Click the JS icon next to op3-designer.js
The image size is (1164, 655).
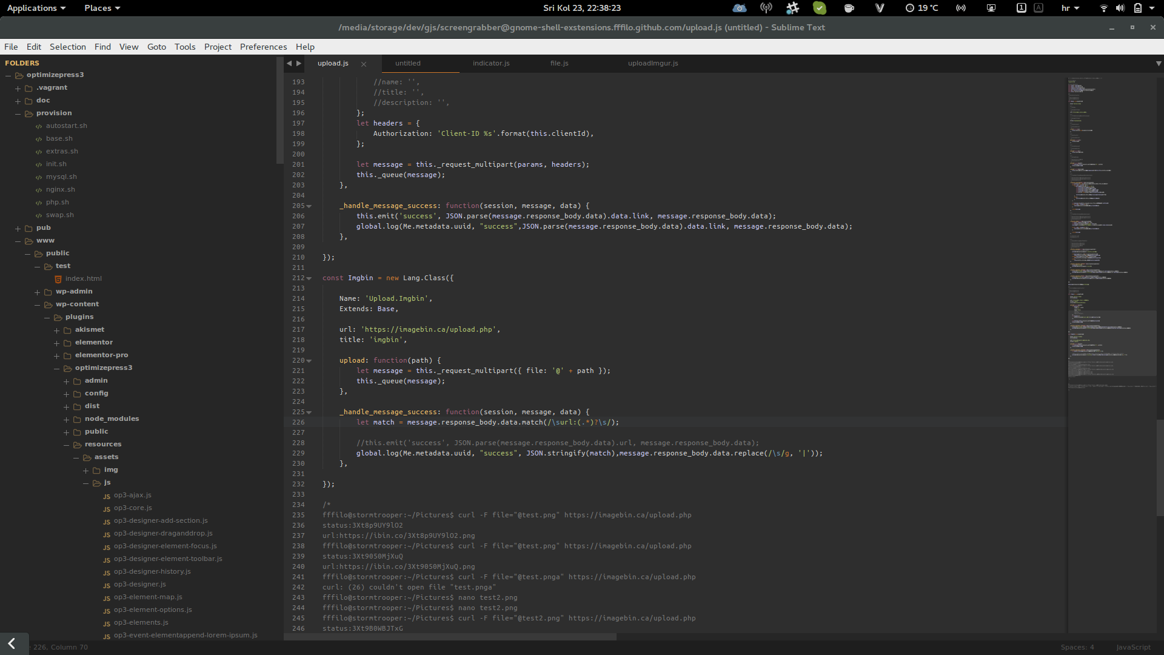[107, 585]
